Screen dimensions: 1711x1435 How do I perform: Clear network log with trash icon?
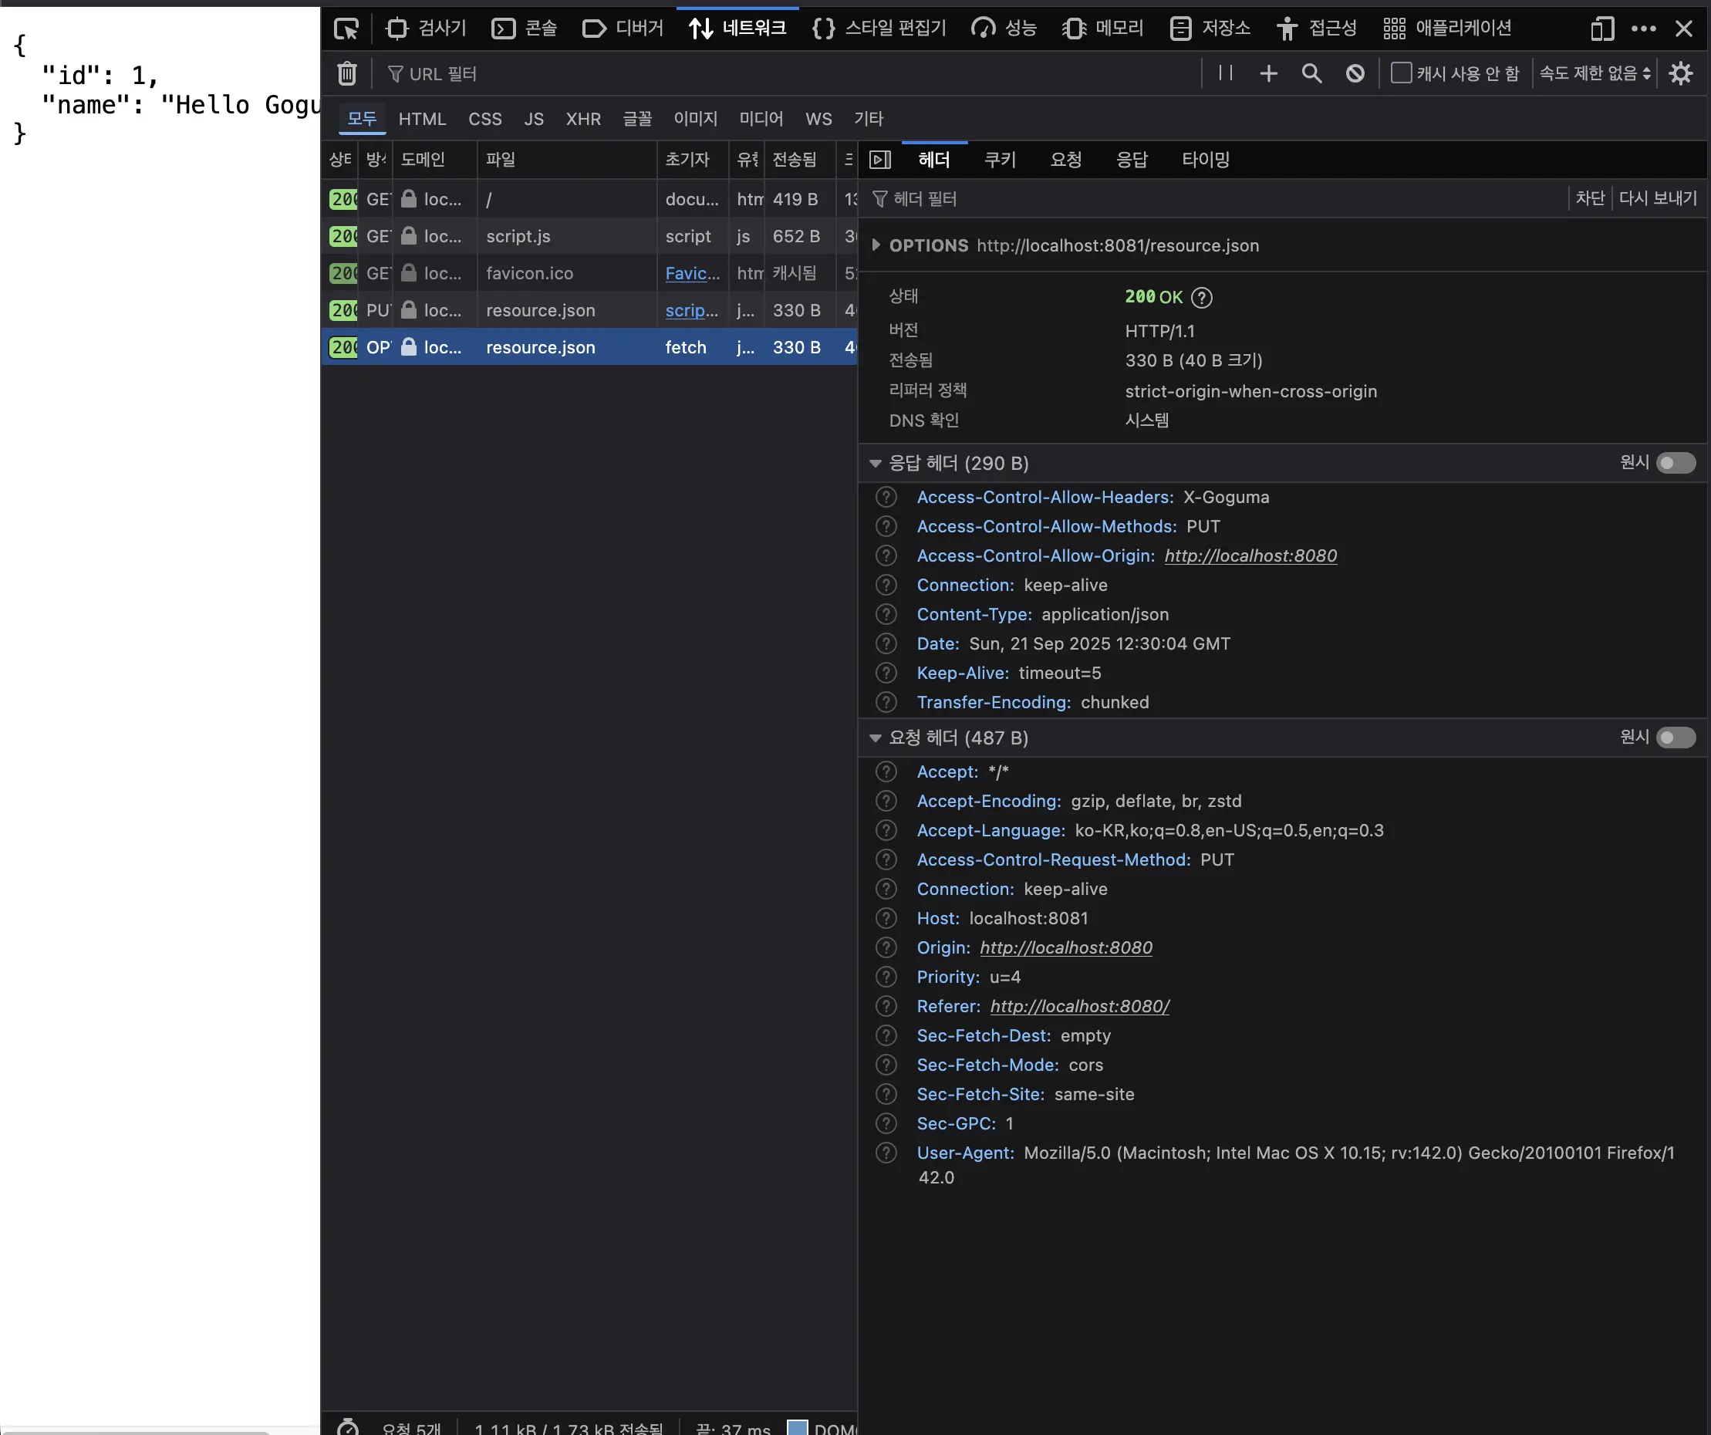[347, 73]
